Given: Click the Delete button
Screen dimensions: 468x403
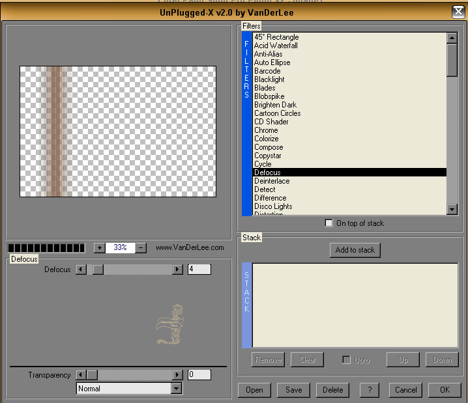Looking at the screenshot, I should [332, 390].
